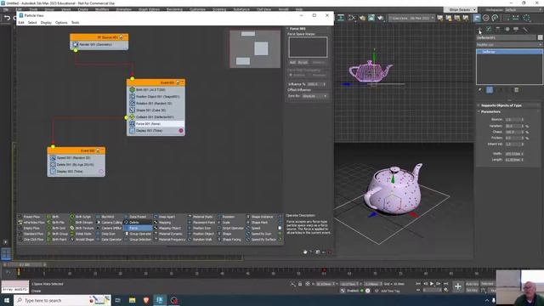
Task: Activate the pan tool in Particle View
Action: [x=305, y=252]
